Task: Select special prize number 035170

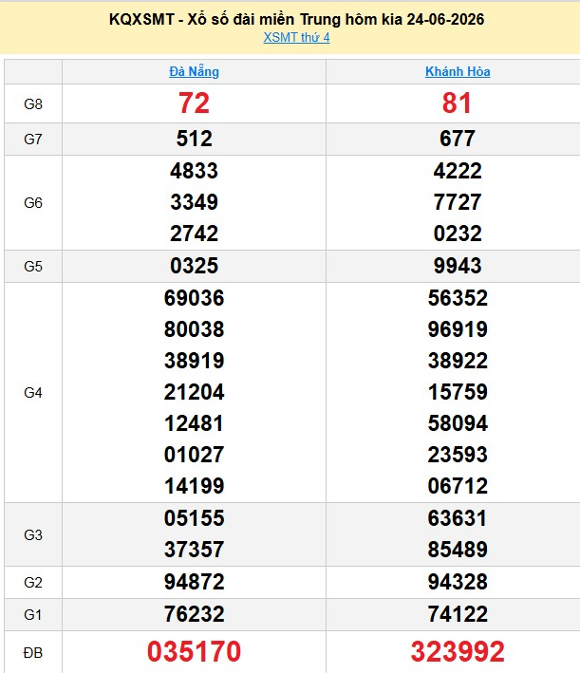Action: 194,651
